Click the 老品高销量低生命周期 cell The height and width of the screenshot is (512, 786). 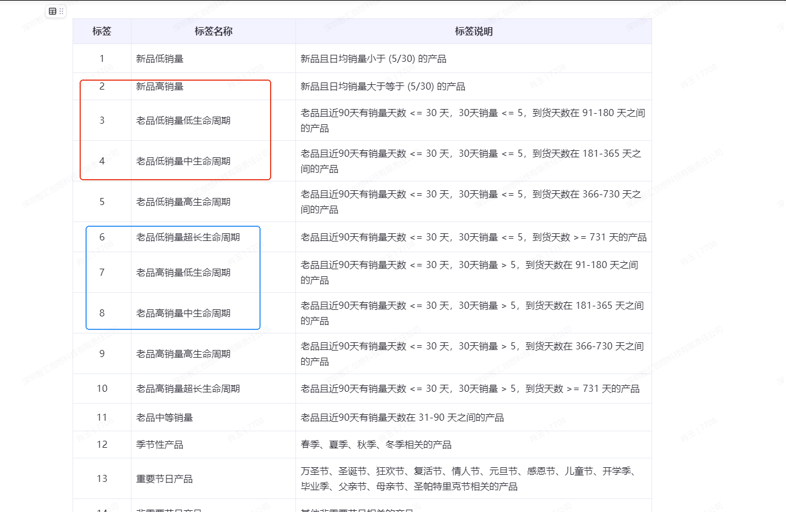click(x=213, y=272)
